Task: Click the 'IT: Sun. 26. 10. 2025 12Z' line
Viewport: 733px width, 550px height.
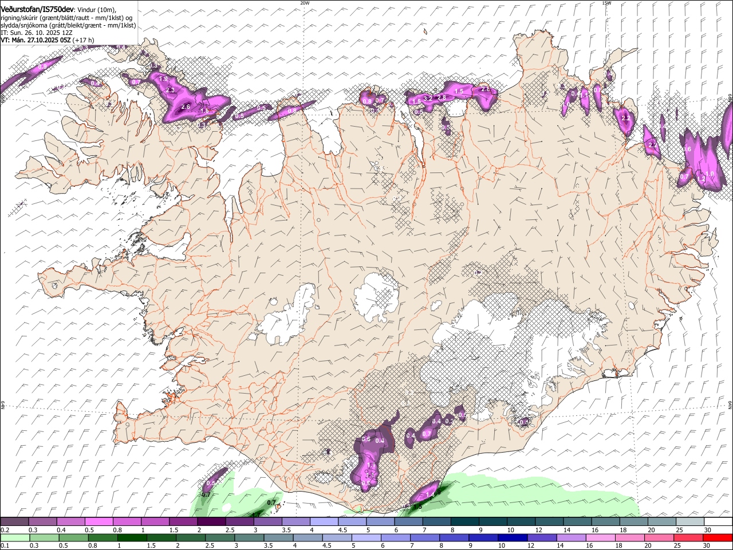Action: pos(36,33)
